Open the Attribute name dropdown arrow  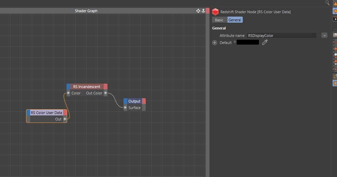(x=324, y=36)
